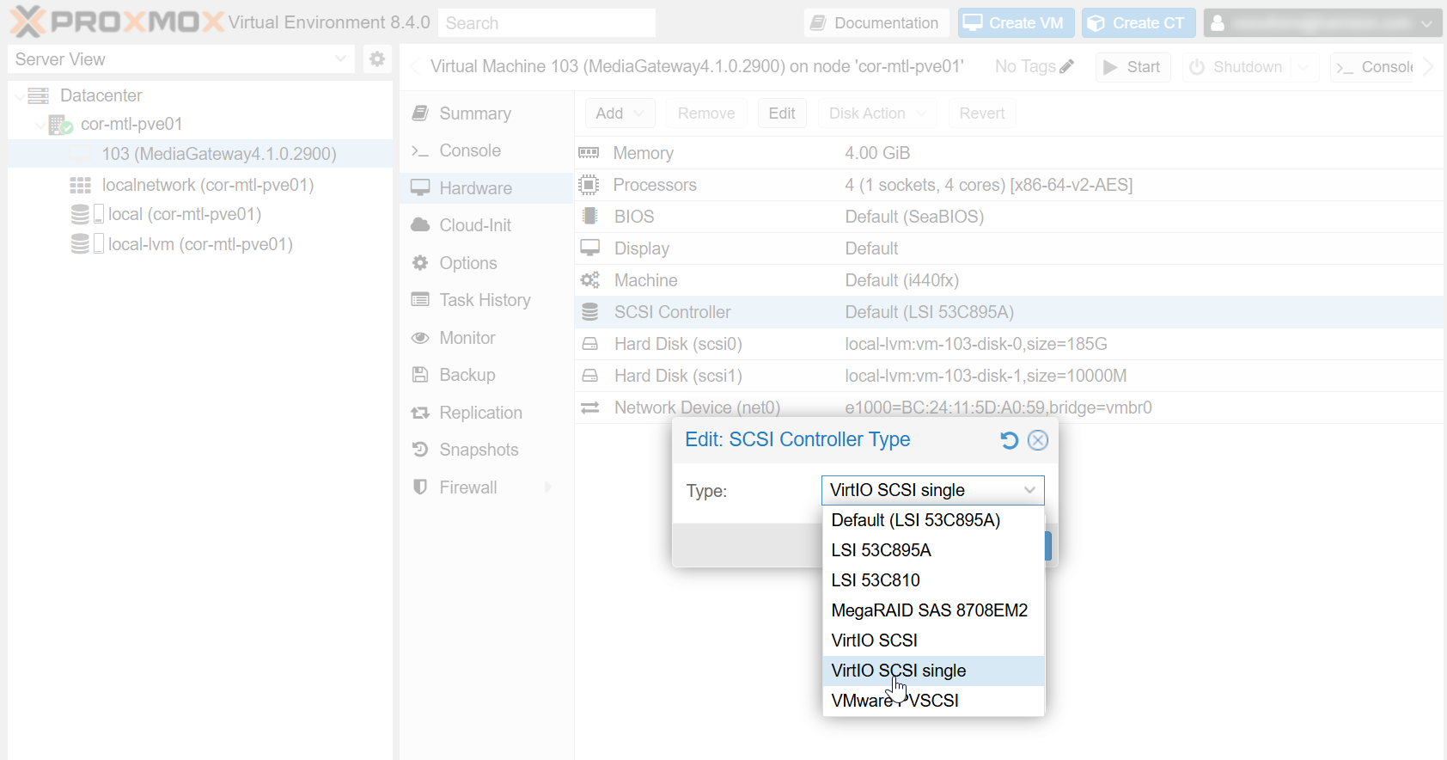Screen dimensions: 1447x760
Task: Close the Edit SCSI Controller Type dialog
Action: click(1038, 440)
